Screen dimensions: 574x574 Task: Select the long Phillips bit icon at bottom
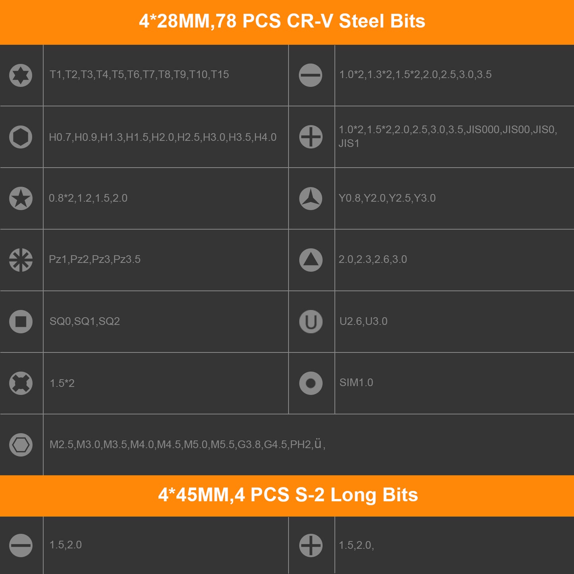(311, 545)
